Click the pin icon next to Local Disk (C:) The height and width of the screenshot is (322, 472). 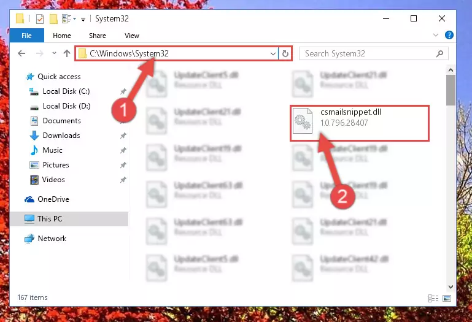pyautogui.click(x=123, y=91)
